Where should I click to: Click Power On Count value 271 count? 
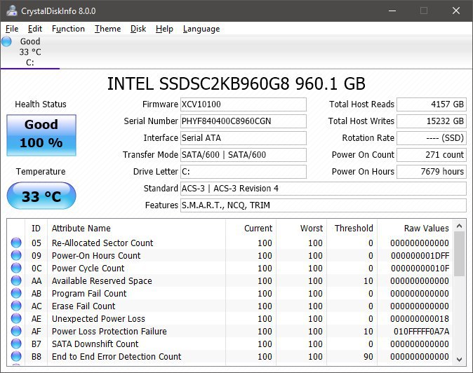(x=432, y=155)
